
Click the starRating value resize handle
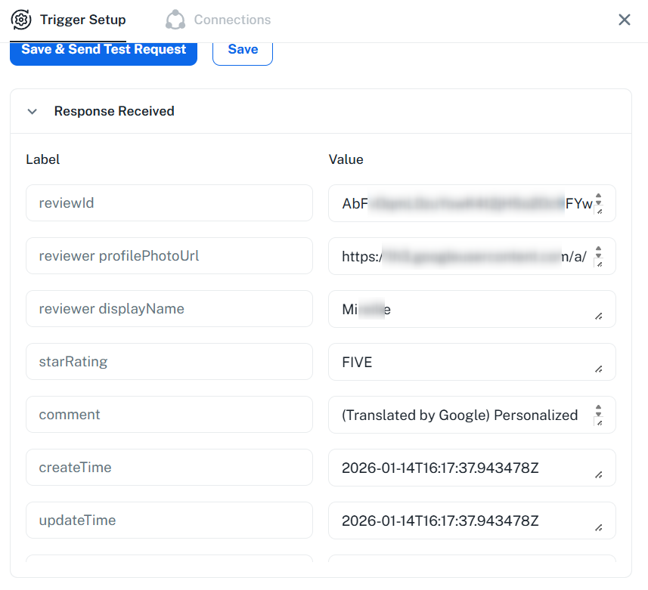[599, 369]
